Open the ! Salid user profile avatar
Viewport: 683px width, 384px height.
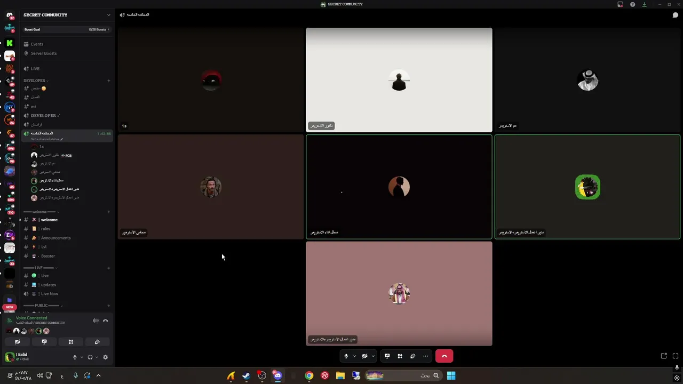[10, 357]
